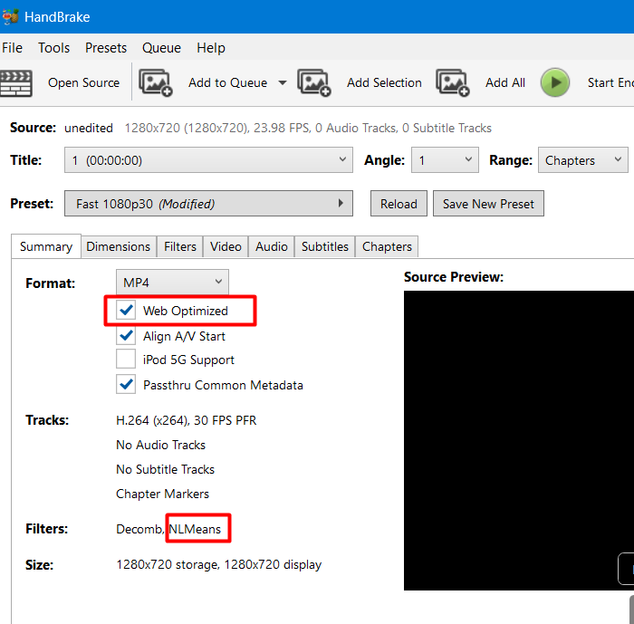Expand the Title dropdown showing 1 (00:00:00)
The width and height of the screenshot is (634, 624).
[208, 160]
